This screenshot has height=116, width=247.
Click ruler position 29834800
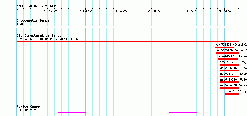[x=120, y=11]
